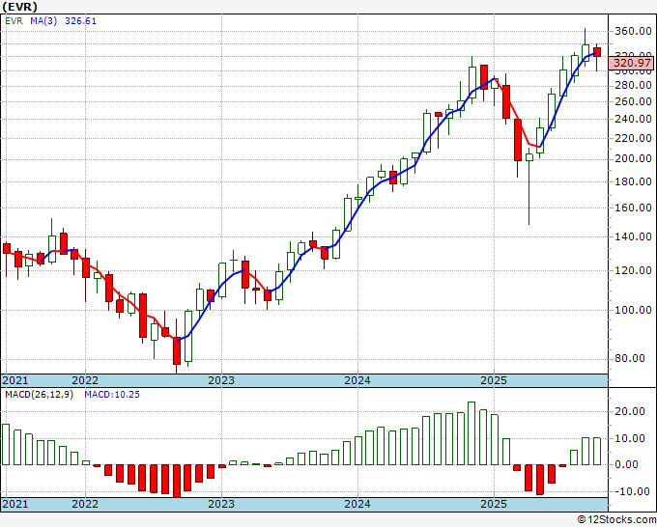Select the 240.00 price axis label
The image size is (657, 527).
(x=633, y=119)
